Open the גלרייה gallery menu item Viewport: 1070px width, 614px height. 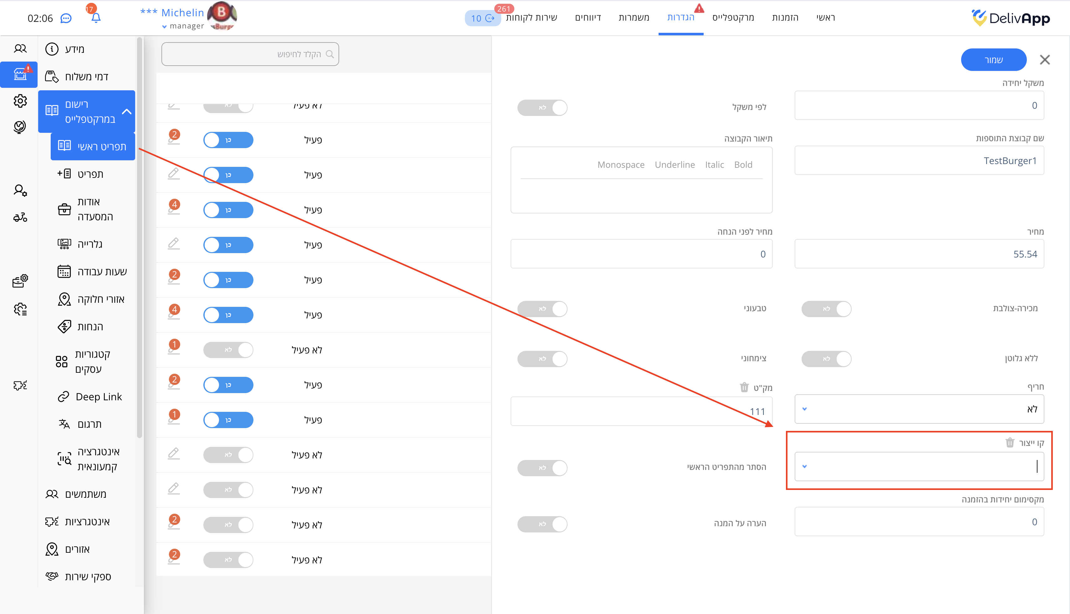[x=90, y=244]
